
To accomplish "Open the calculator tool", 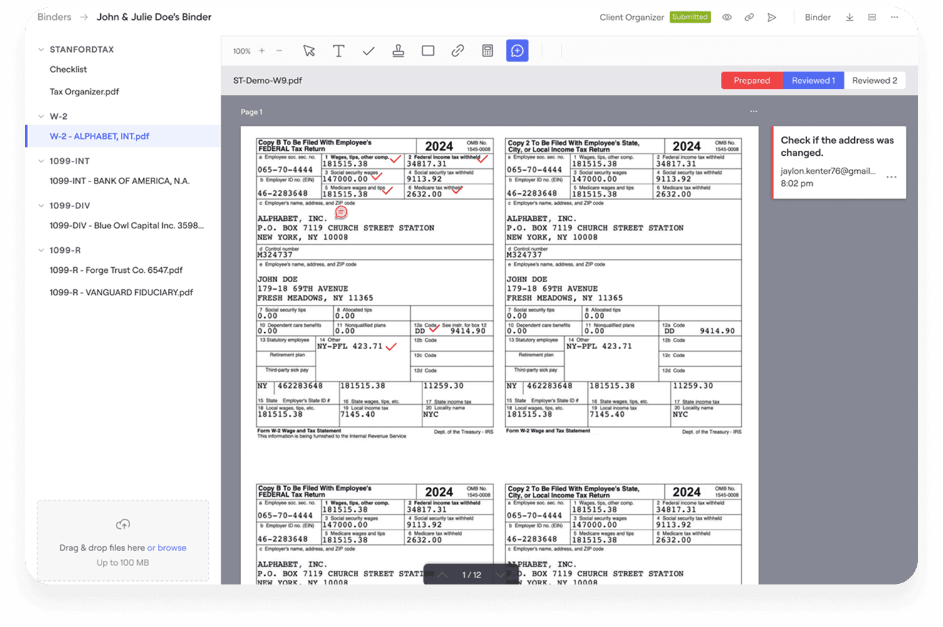I will pos(488,51).
